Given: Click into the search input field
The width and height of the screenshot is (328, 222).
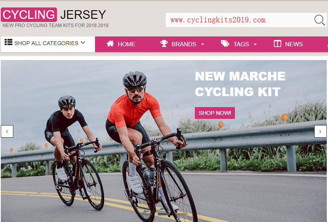Looking at the screenshot, I should coord(240,20).
